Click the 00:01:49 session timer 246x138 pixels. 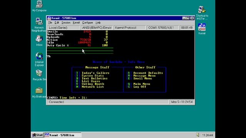[x=187, y=28]
